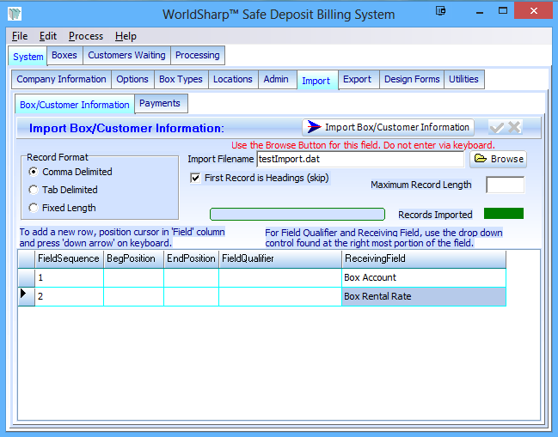Click the Maximum Record Length field

(505, 185)
